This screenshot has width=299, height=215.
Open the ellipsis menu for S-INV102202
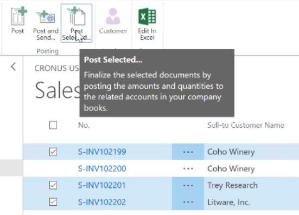(188, 202)
